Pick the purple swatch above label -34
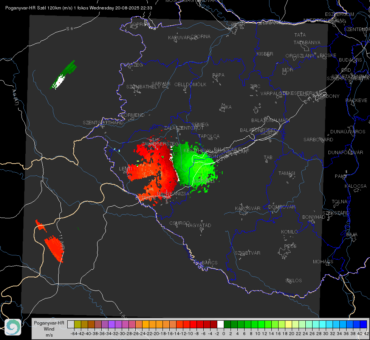This screenshot has width=370, height=340. click(111, 324)
